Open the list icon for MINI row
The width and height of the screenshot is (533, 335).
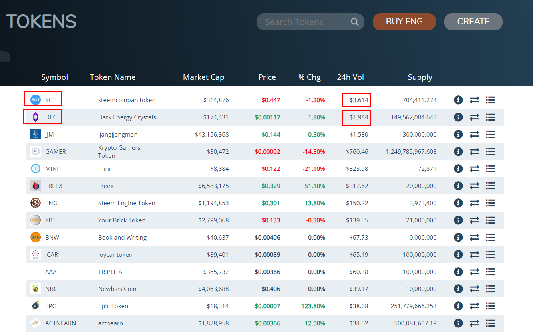(x=491, y=168)
